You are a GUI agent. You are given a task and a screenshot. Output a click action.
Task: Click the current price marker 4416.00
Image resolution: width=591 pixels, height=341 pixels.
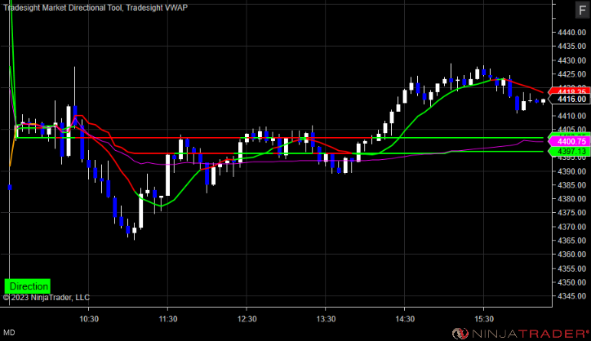tap(569, 99)
